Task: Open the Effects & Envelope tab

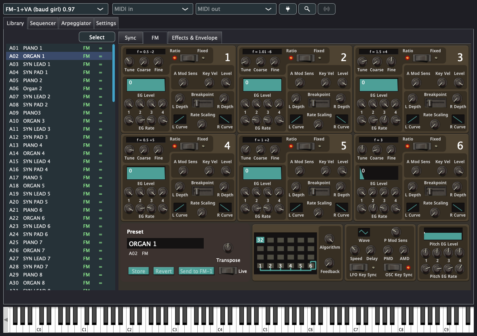Action: point(195,38)
